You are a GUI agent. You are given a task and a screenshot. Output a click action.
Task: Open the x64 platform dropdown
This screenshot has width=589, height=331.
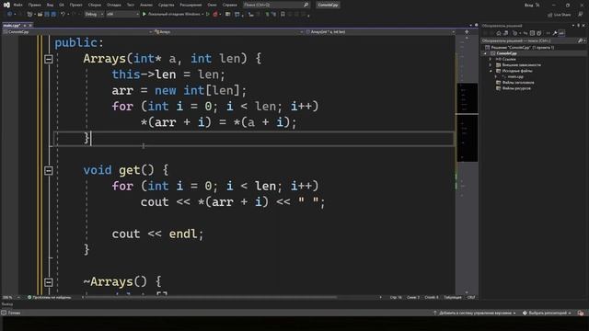pos(122,15)
